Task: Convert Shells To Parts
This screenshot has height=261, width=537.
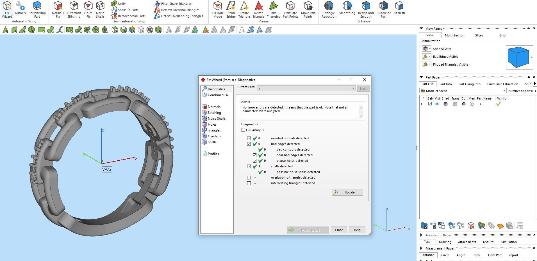Action: tap(124, 10)
